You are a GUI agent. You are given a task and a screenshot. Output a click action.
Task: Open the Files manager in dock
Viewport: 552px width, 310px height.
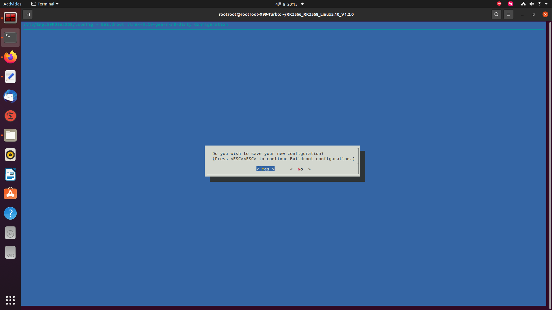pyautogui.click(x=10, y=135)
